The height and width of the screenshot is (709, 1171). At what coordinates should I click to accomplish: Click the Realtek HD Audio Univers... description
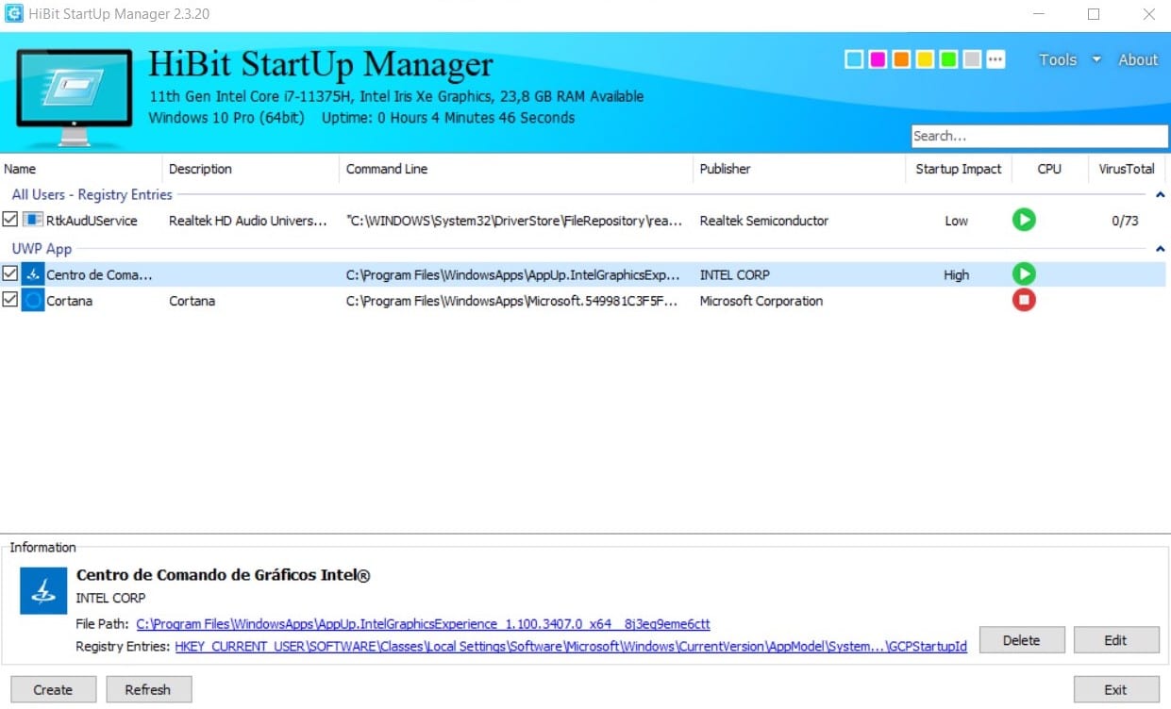248,221
